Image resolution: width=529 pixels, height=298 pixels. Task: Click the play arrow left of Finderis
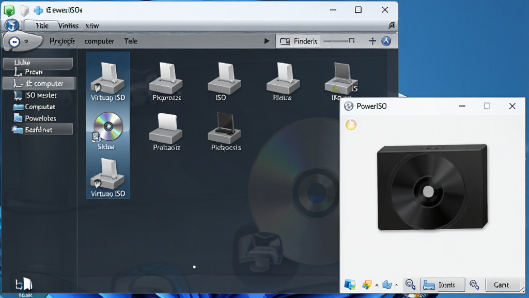267,41
